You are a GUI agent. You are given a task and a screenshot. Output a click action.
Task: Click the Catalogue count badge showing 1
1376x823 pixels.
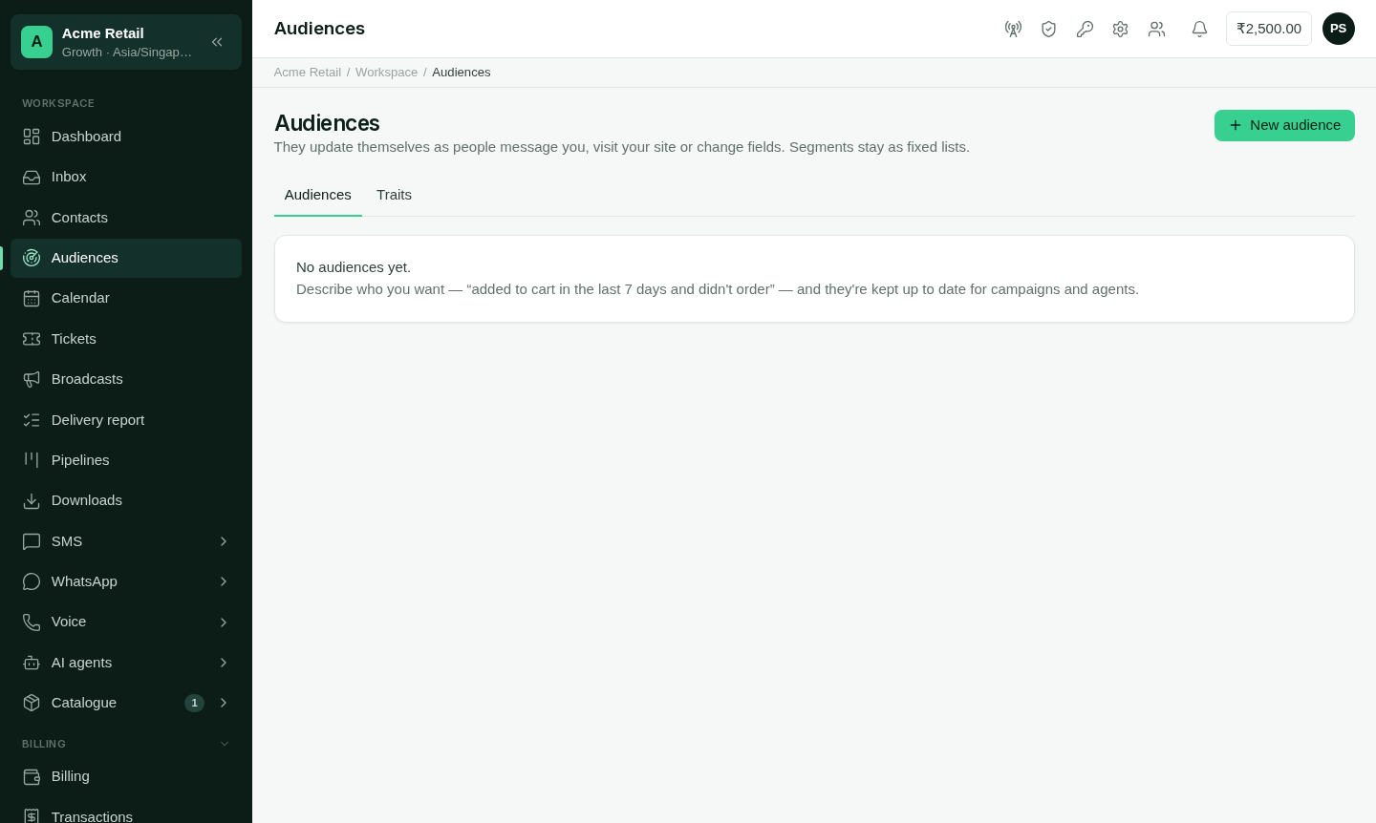(194, 703)
